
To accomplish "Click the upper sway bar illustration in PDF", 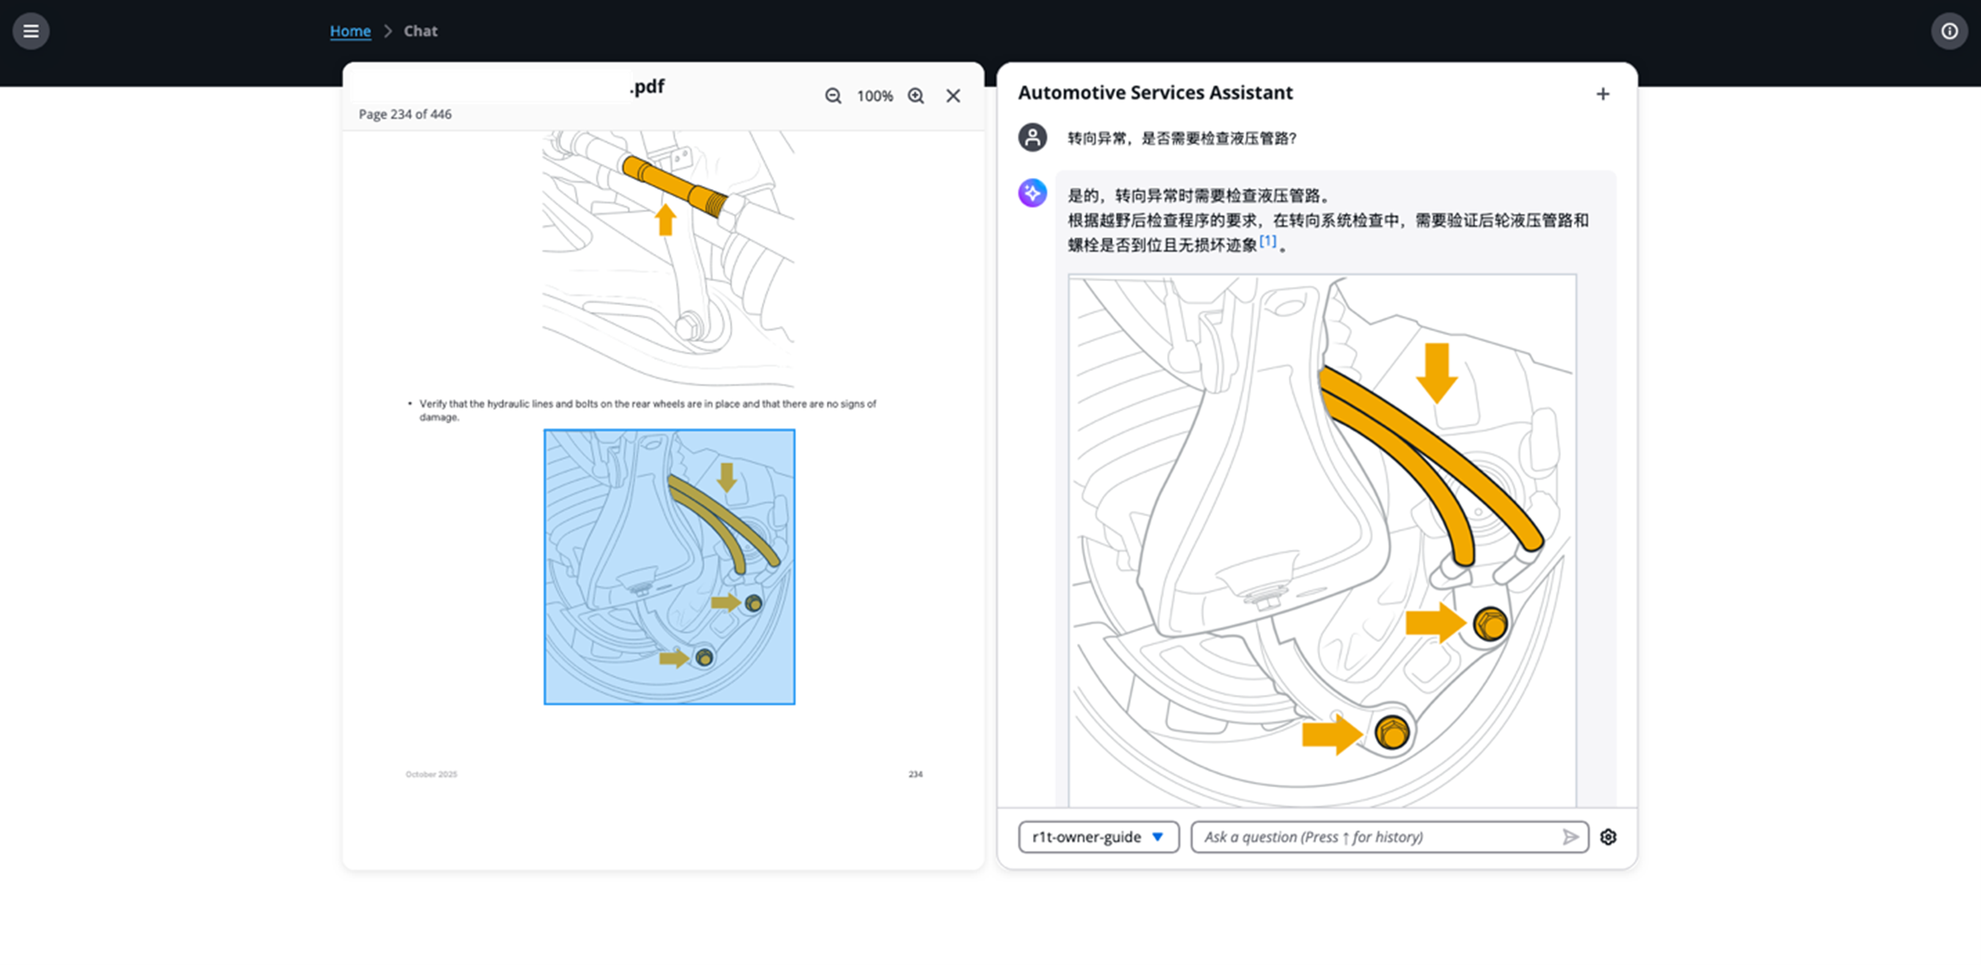I will [667, 258].
